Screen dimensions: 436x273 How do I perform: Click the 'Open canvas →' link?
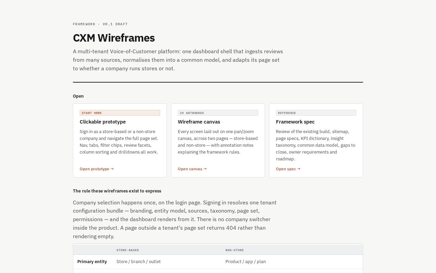click(192, 169)
